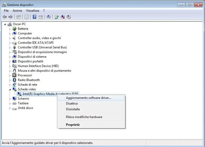Expand Dispositivi di sistema node
The image size is (205, 147).
click(x=10, y=57)
